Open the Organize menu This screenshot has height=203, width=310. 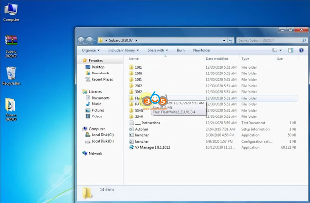91,50
